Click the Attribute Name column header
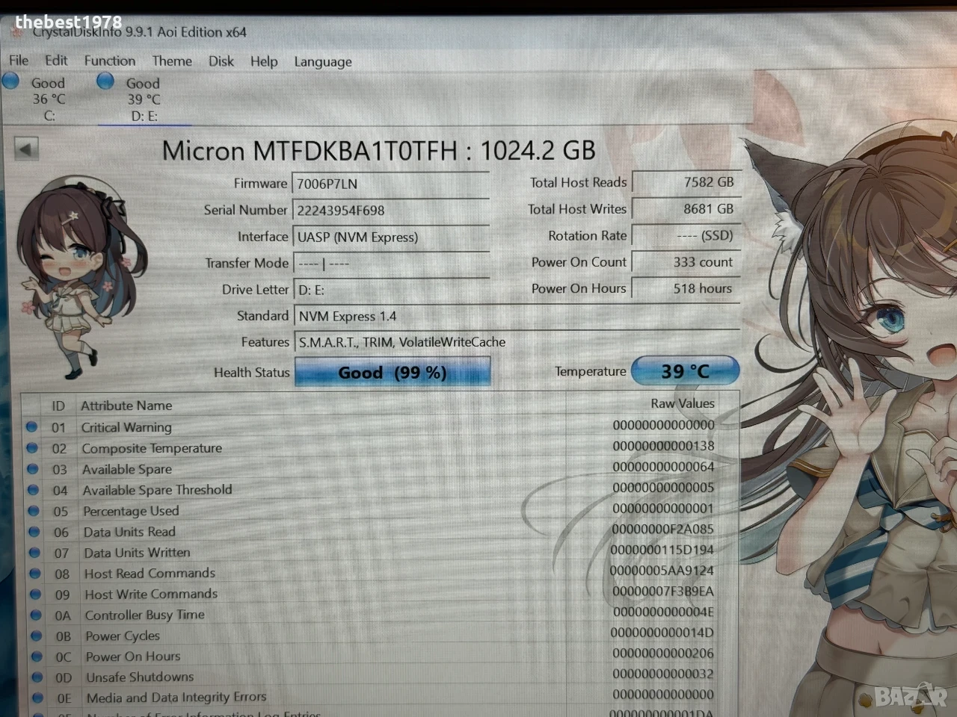This screenshot has width=957, height=717. (126, 406)
